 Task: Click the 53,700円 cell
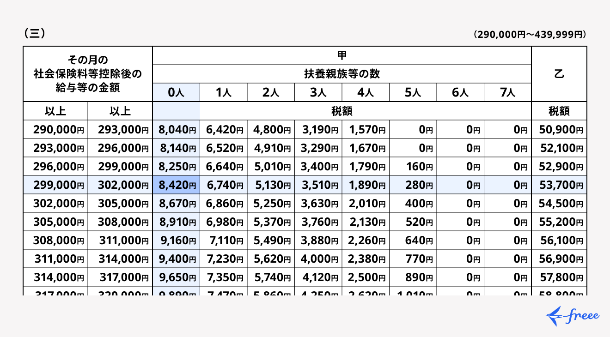click(x=559, y=185)
